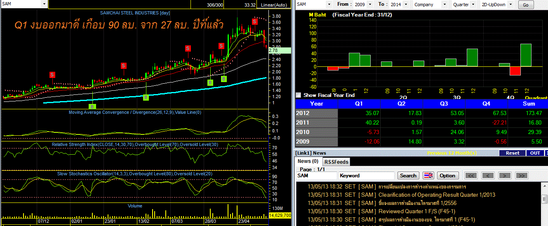
Task: Click the 14,629,700 volume value label
Action: pyautogui.click(x=280, y=215)
